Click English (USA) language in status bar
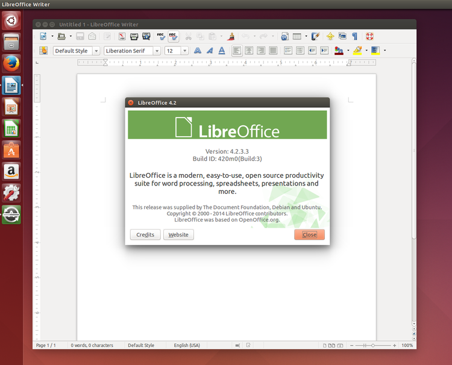452x365 pixels. coord(187,345)
